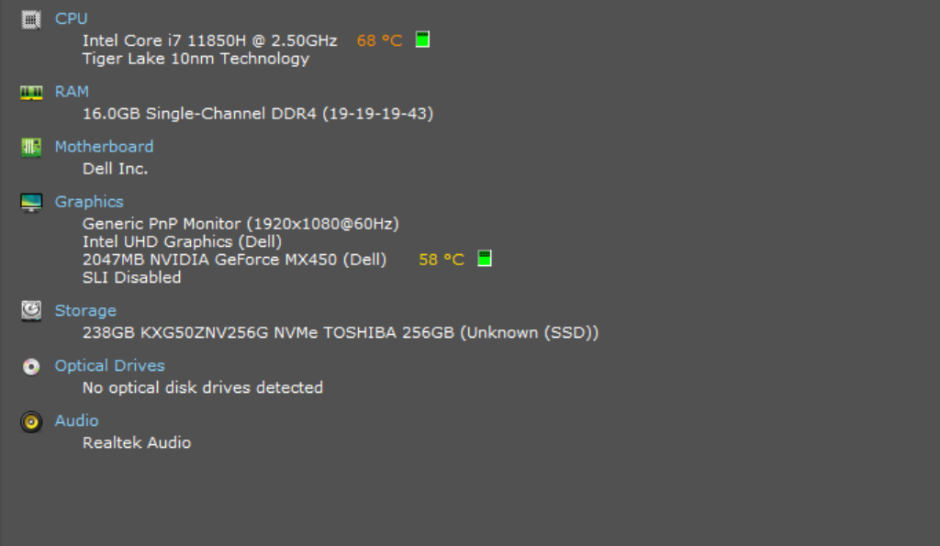Select the Intel Core i7 11850H text
Viewport: 940px width, 546px height.
[x=164, y=40]
